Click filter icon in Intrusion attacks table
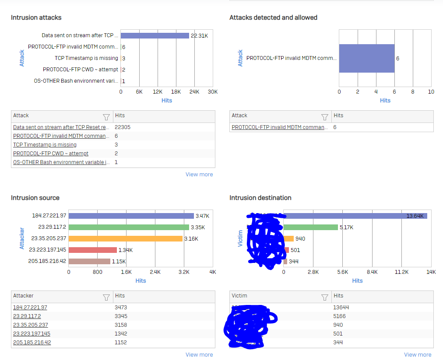443x357 pixels. coord(106,117)
